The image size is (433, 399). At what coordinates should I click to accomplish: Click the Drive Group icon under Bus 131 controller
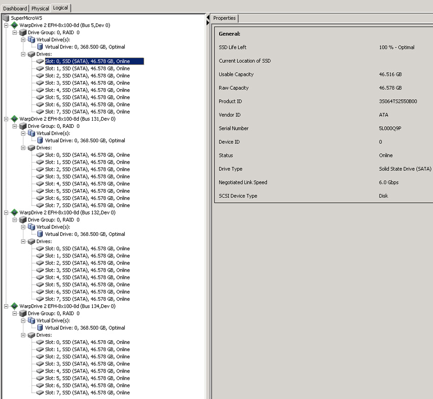click(23, 126)
